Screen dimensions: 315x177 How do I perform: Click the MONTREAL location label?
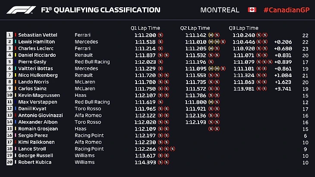[x=220, y=10]
